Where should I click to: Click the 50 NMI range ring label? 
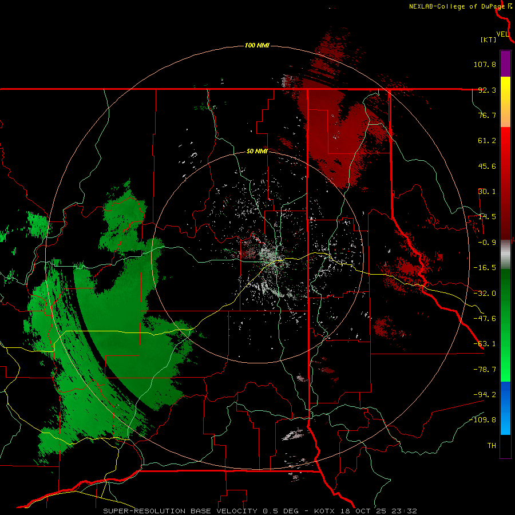pyautogui.click(x=257, y=152)
